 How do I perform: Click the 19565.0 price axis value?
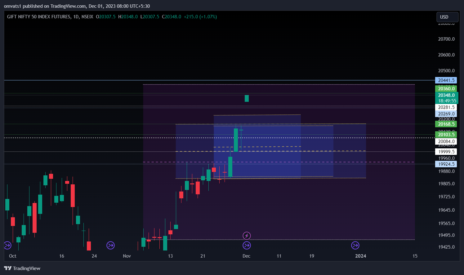pyautogui.click(x=446, y=223)
